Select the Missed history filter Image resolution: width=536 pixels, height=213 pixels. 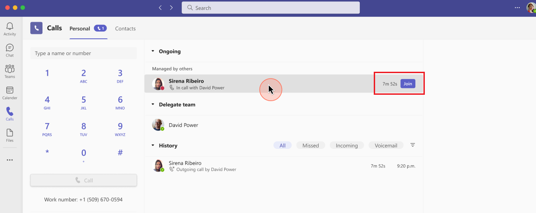click(x=311, y=145)
